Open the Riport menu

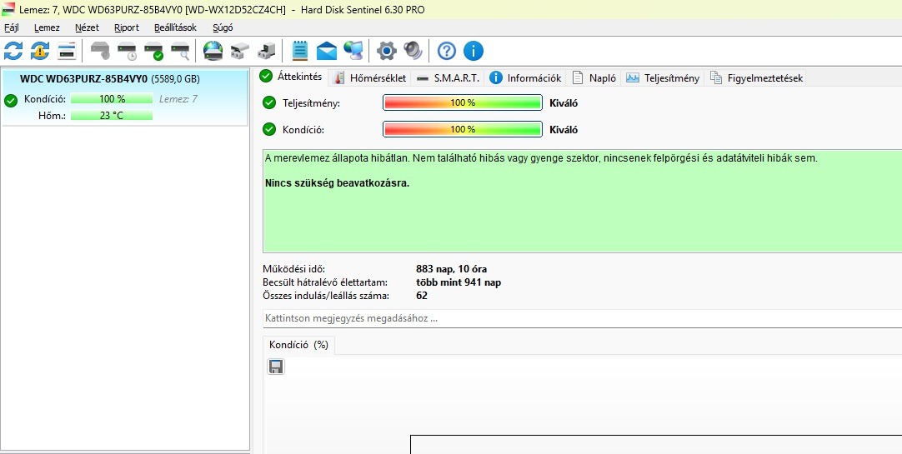point(127,27)
